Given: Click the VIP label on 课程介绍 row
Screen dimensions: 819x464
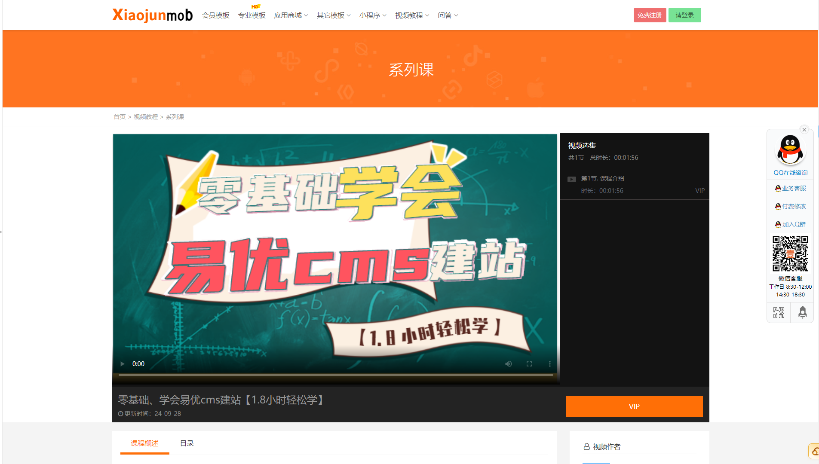Looking at the screenshot, I should pos(700,191).
